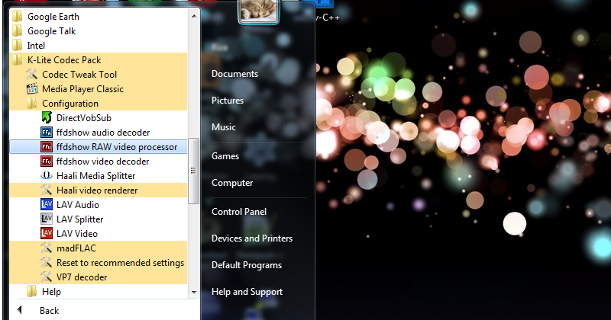This screenshot has width=611, height=320.
Task: Open Pictures library
Action: click(228, 101)
